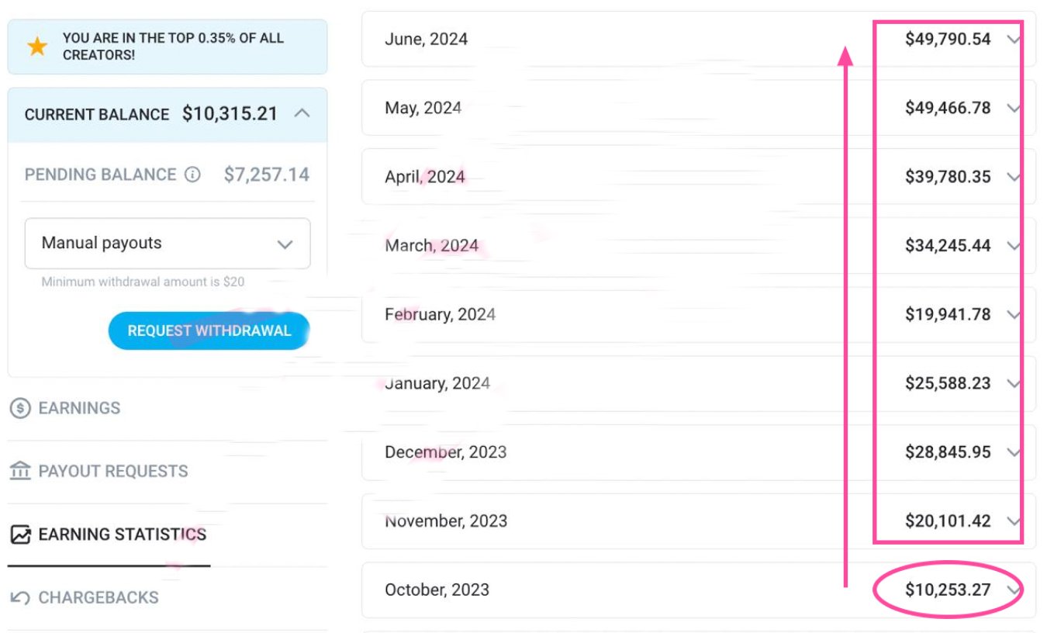The height and width of the screenshot is (633, 1047).
Task: Expand the December, 2023 row
Action: click(x=1013, y=452)
